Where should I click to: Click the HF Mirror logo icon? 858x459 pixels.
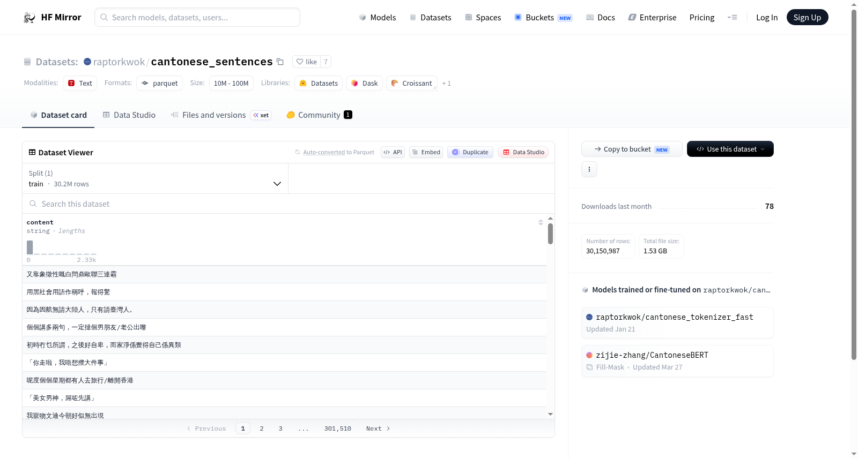click(29, 18)
